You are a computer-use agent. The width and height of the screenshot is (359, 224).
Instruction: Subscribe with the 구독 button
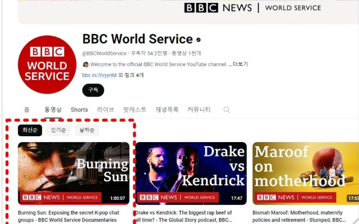[x=93, y=90]
